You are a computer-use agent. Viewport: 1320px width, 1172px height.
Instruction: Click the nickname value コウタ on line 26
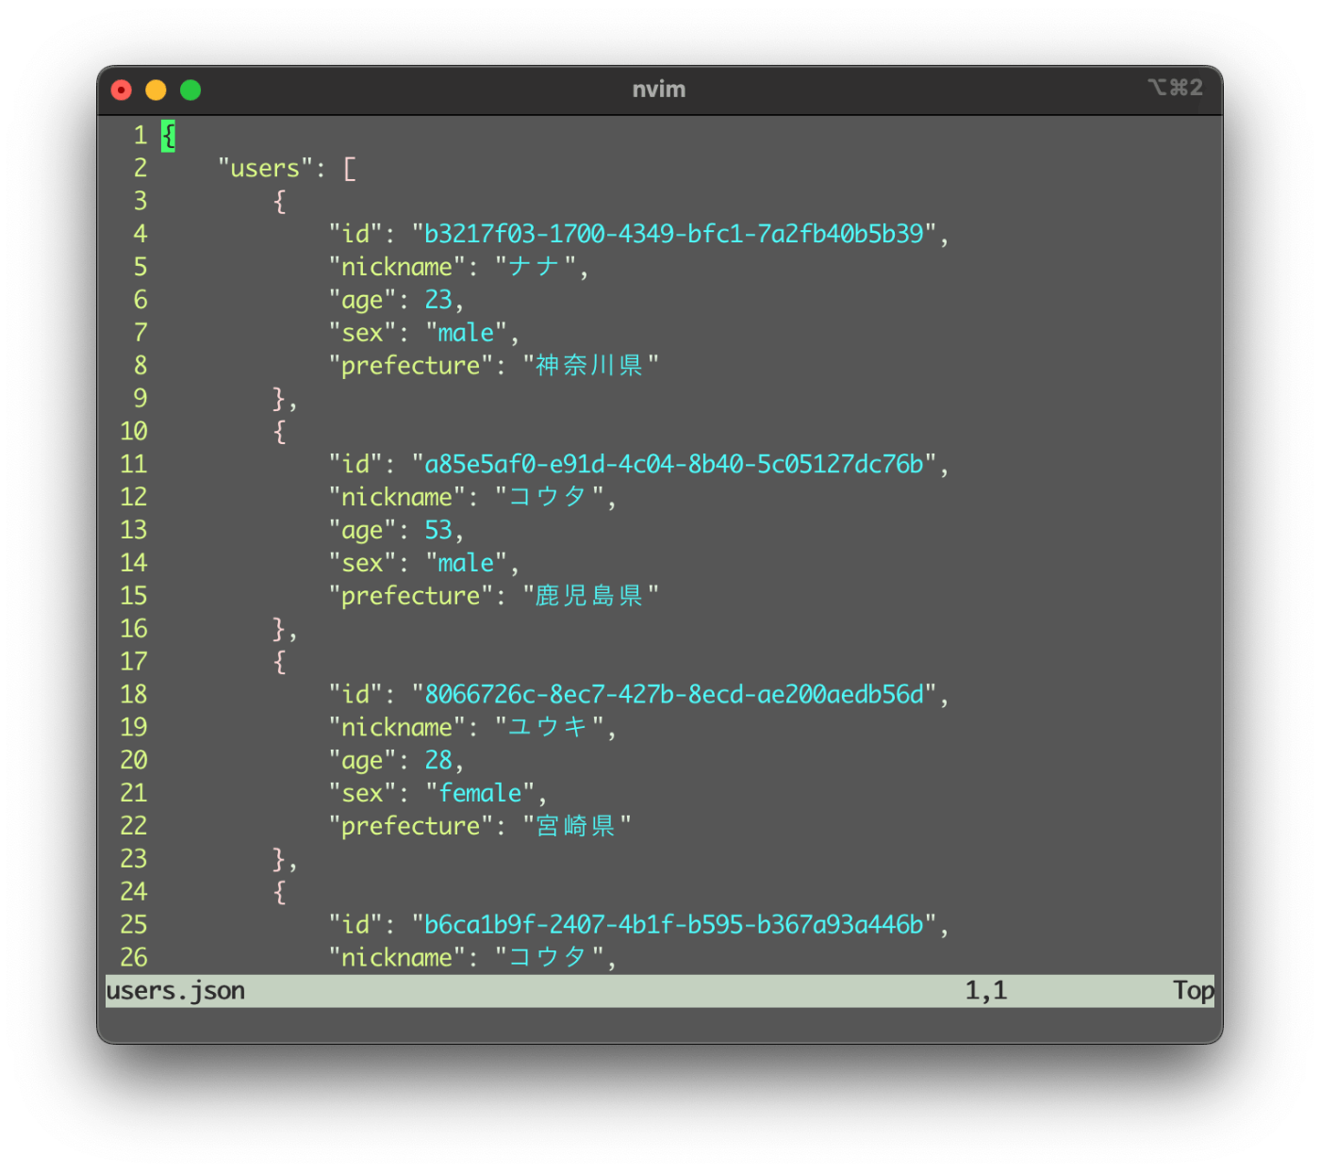click(x=550, y=957)
